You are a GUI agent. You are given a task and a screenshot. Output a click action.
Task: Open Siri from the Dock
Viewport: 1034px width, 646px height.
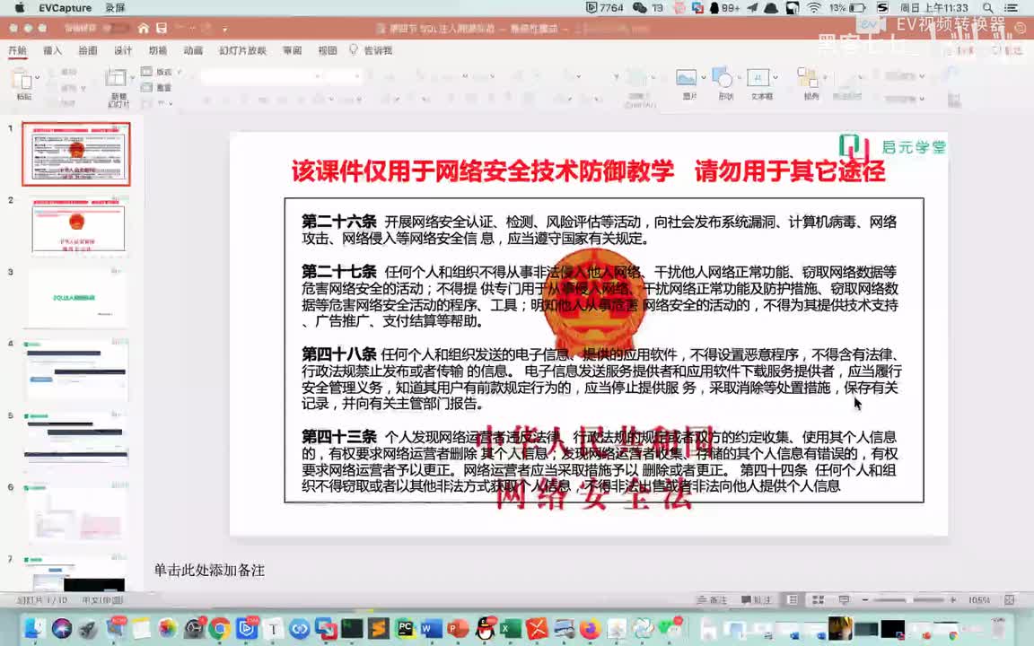point(62,628)
